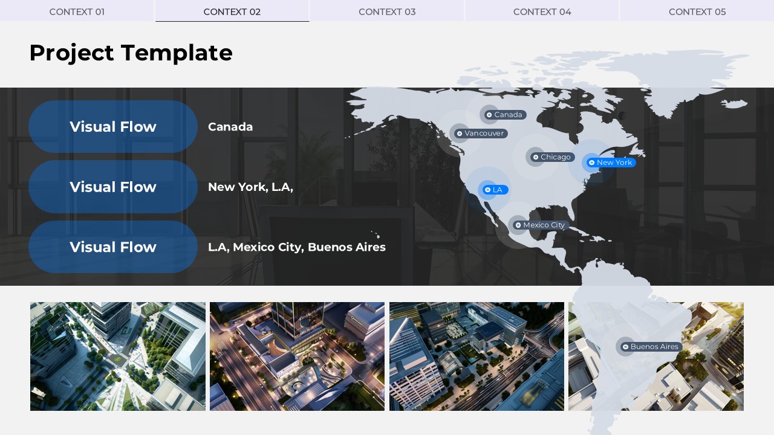Open the CONTEXT 03 tab
The width and height of the screenshot is (774, 435).
tap(387, 11)
